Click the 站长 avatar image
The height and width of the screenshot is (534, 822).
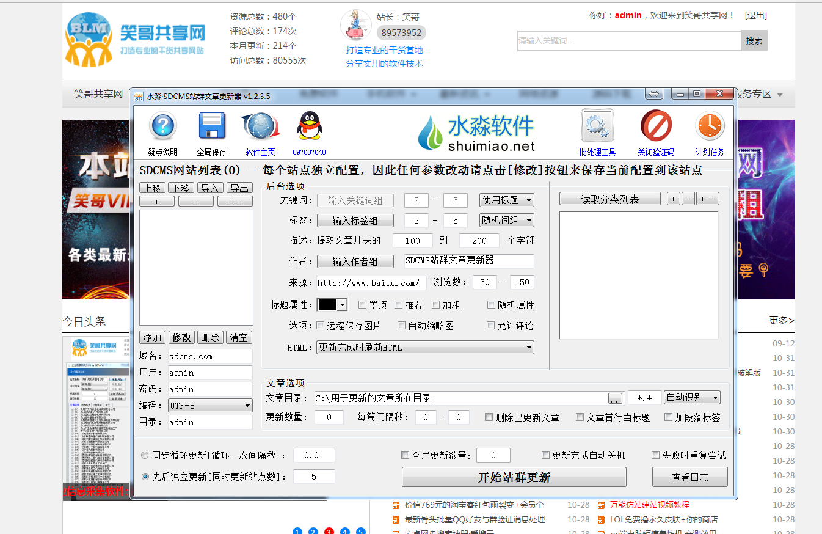coord(356,26)
